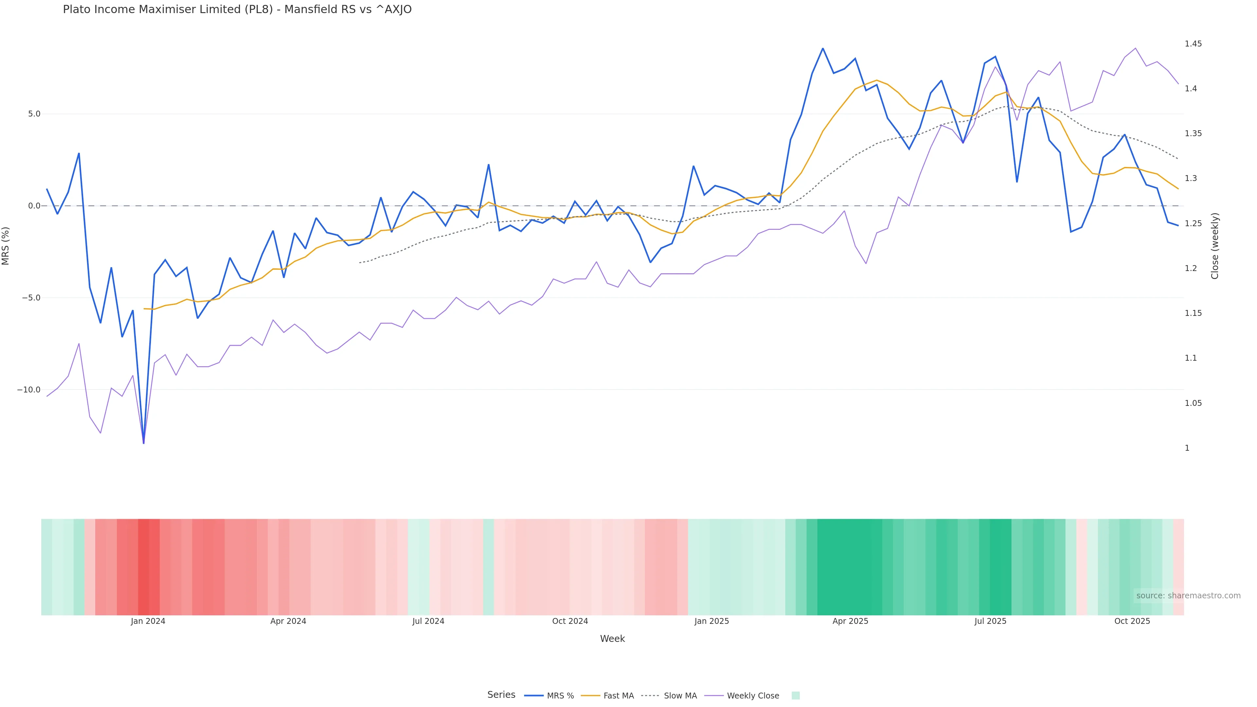This screenshot has height=707, width=1257.
Task: Select the Jan 2024 x-axis tick label
Action: coord(148,622)
